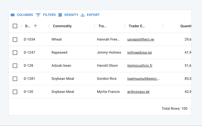Click the Trader Email column header
The height and width of the screenshot is (126, 202).
tap(137, 26)
